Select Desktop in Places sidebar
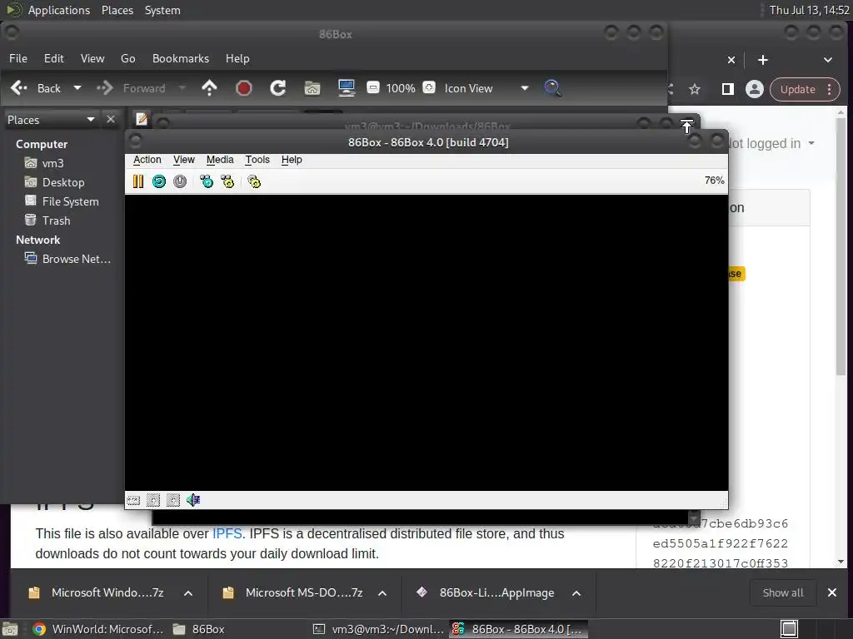This screenshot has width=853, height=639. 63,182
